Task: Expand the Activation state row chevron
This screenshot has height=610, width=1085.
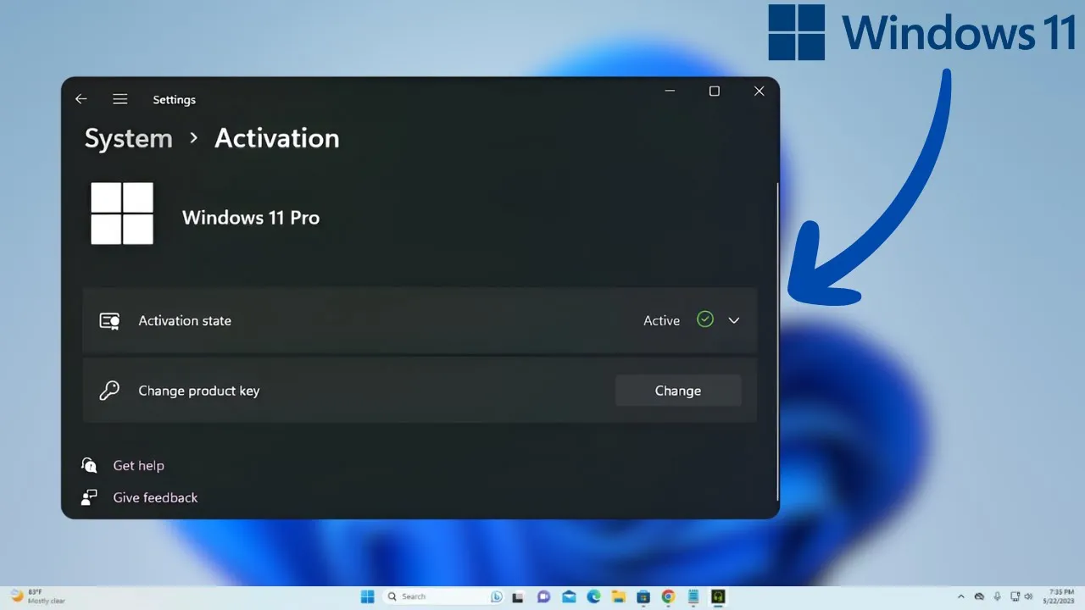Action: 734,320
